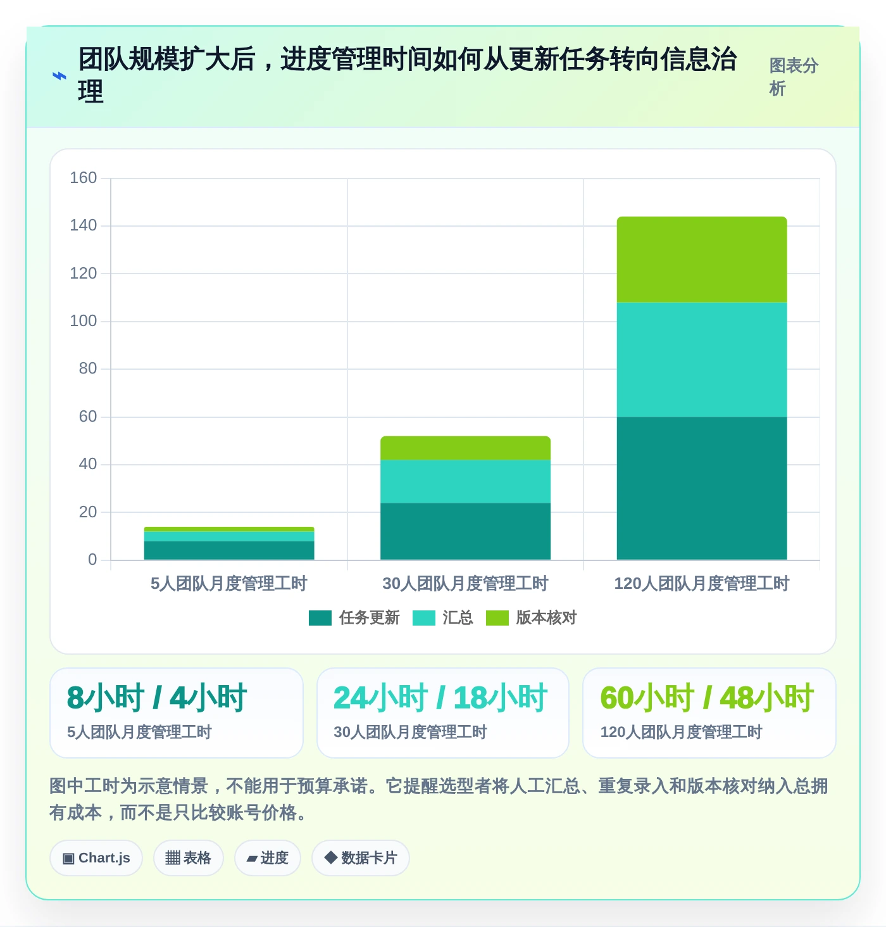Click the dark teal 任务更新 segment of 120人 bar
Viewport: 886px width, 927px height.
702,488
